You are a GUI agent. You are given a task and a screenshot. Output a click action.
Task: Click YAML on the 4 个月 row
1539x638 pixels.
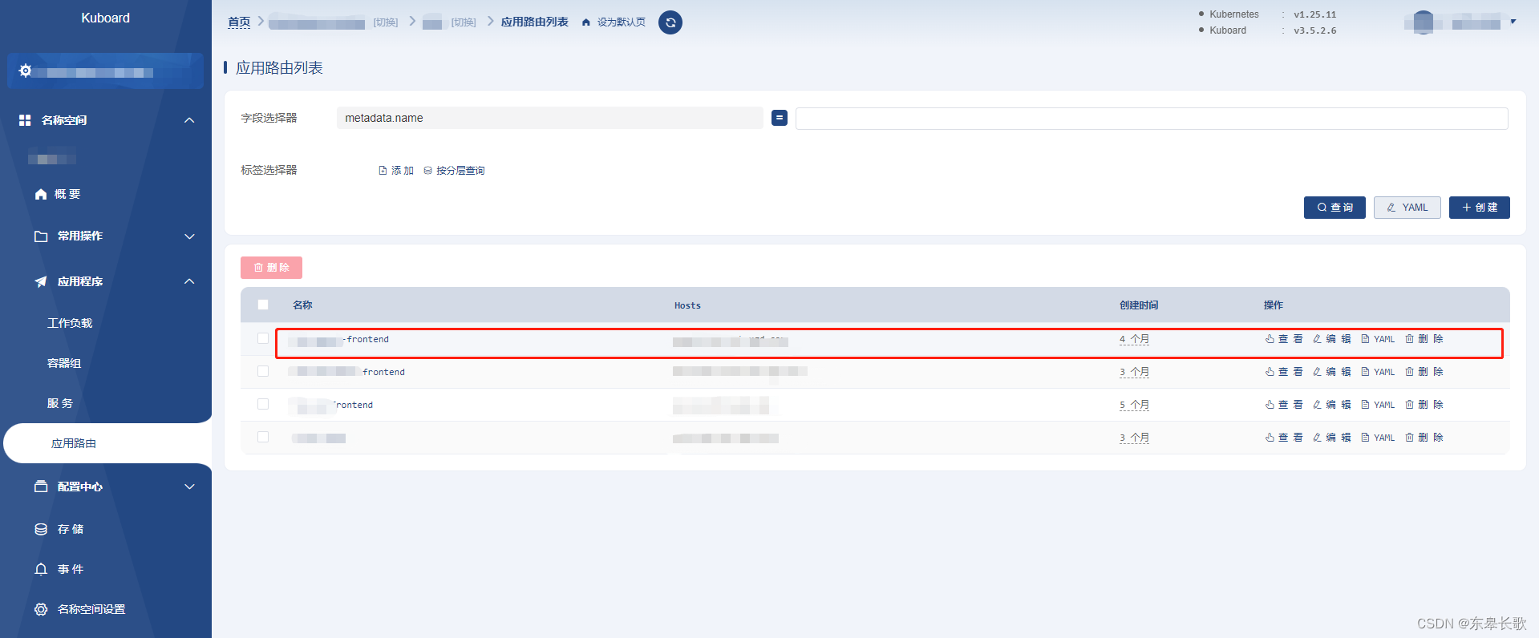[x=1378, y=339]
